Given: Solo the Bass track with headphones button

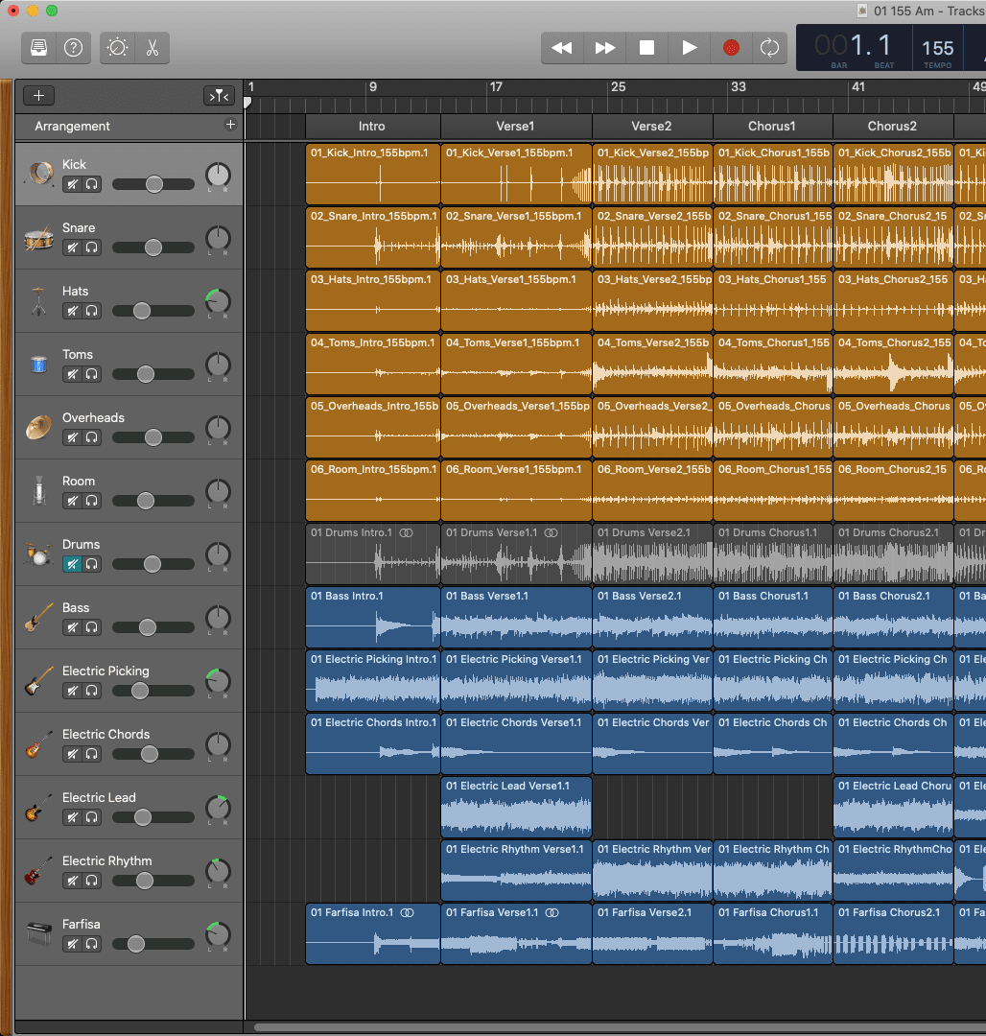Looking at the screenshot, I should tap(92, 627).
